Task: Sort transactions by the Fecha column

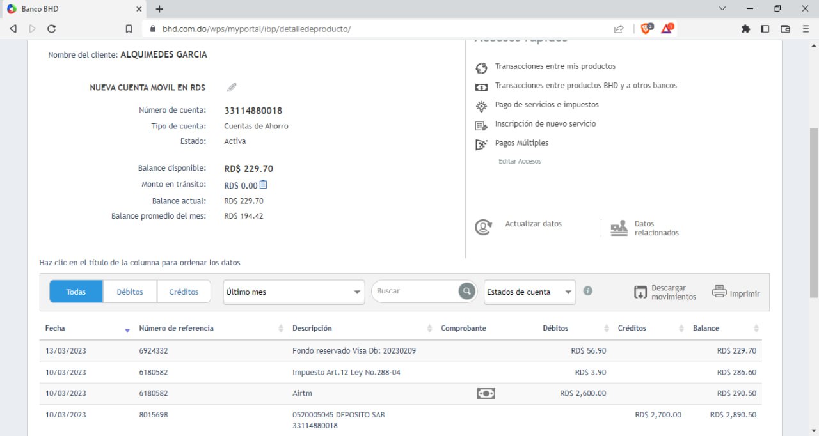Action: click(55, 328)
